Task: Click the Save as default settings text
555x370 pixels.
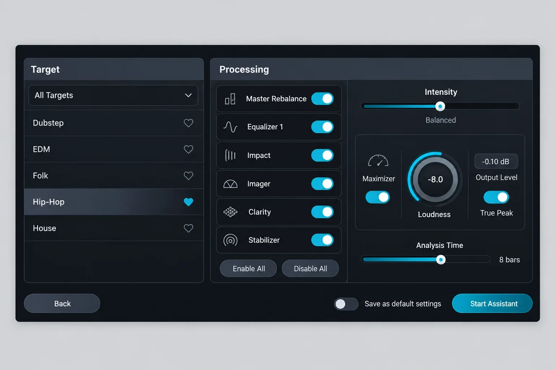Action: tap(403, 304)
